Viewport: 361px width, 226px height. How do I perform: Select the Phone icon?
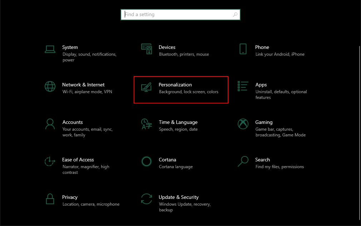[x=243, y=49]
